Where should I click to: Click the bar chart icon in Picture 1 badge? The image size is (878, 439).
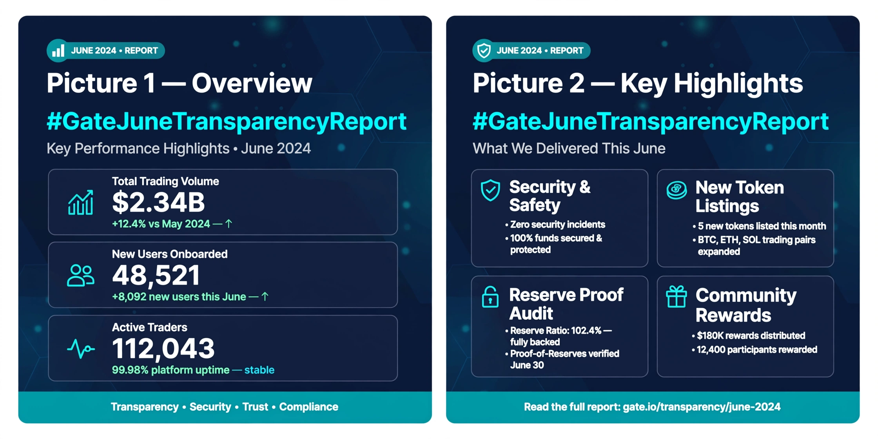pos(58,51)
